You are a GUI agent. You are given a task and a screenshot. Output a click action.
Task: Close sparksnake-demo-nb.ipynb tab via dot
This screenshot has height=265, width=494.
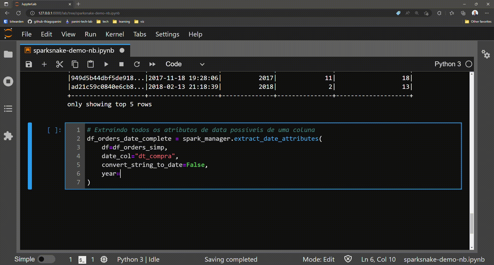pos(122,50)
